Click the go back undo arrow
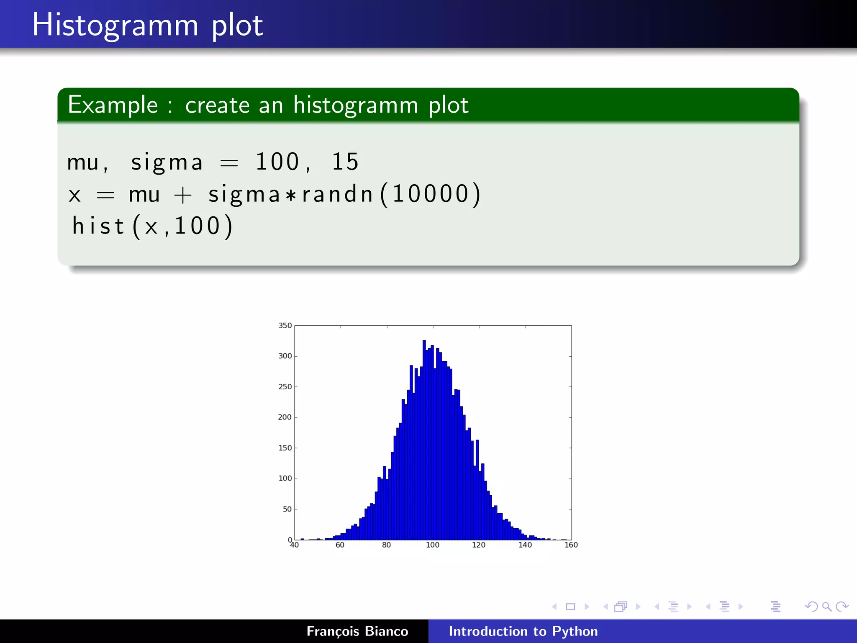This screenshot has height=643, width=857. (x=811, y=607)
